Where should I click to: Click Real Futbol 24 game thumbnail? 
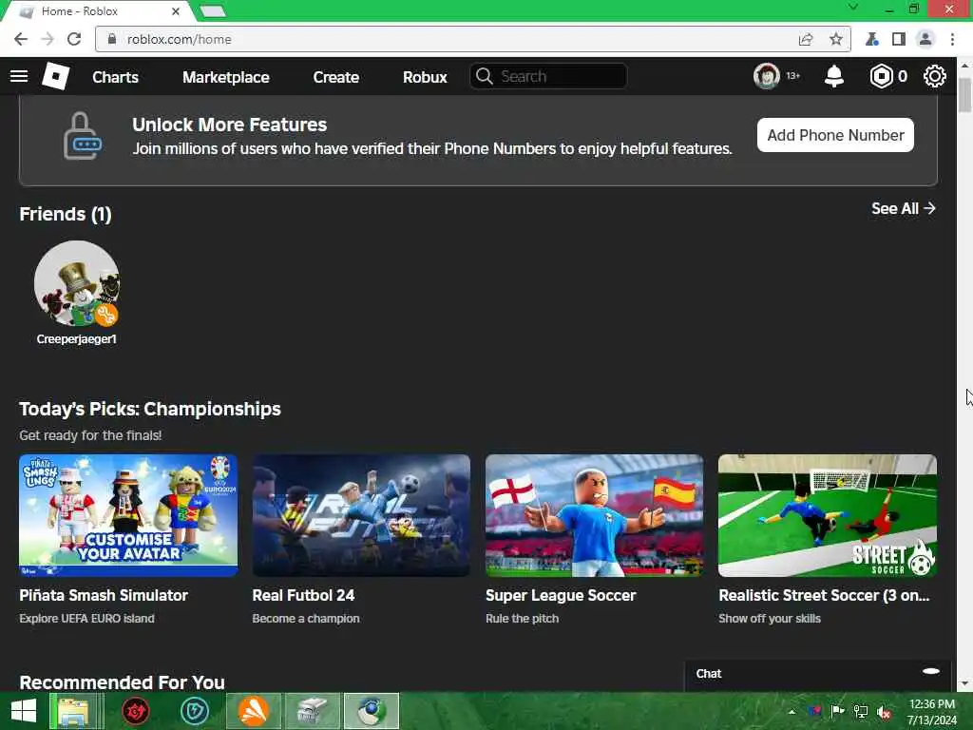[361, 515]
